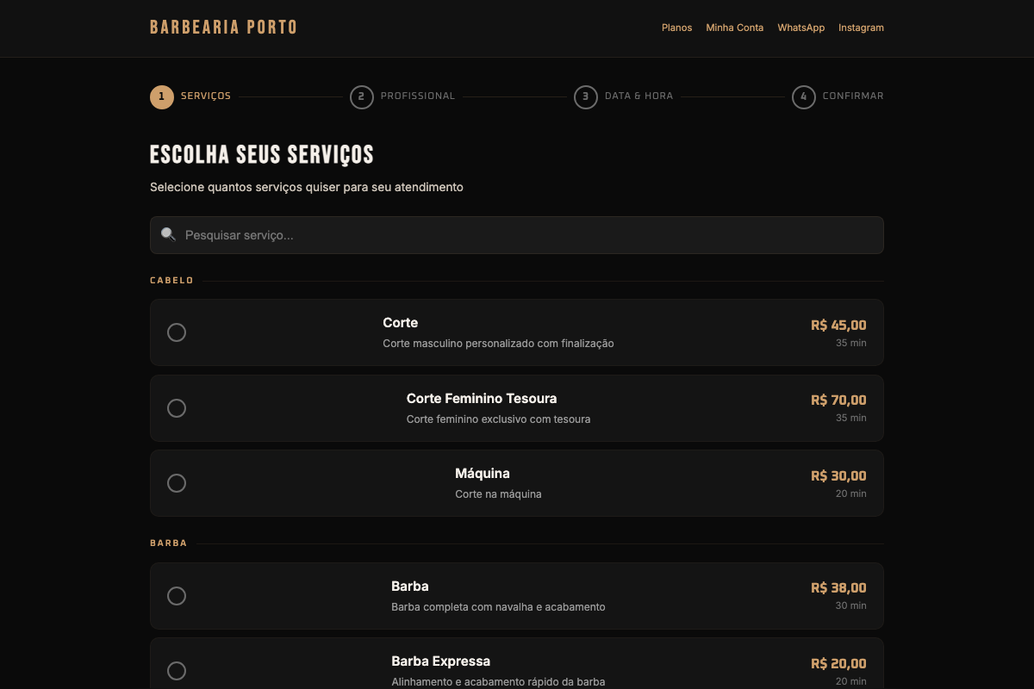Open the Planos navigation link
The image size is (1034, 689).
(x=676, y=28)
